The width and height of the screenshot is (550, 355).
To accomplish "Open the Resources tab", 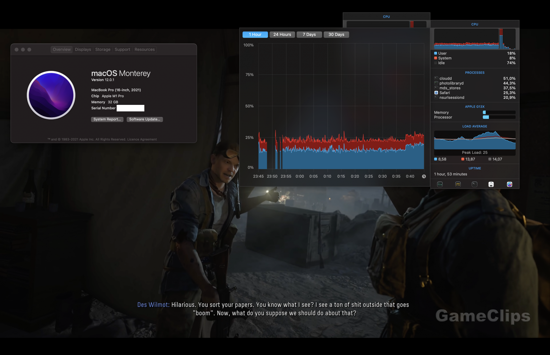I will [145, 49].
